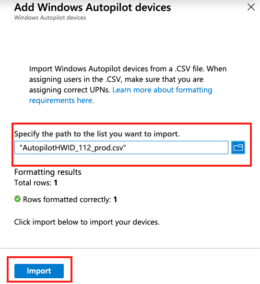Close the Add Windows Autopilot devices panel

251,7
